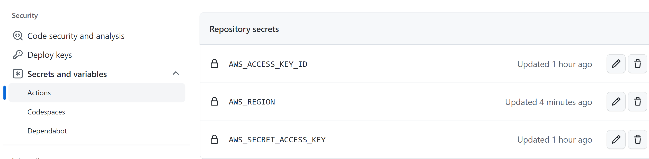Open Code security and analysis settings
Viewport: 649px width, 159px height.
coord(76,36)
